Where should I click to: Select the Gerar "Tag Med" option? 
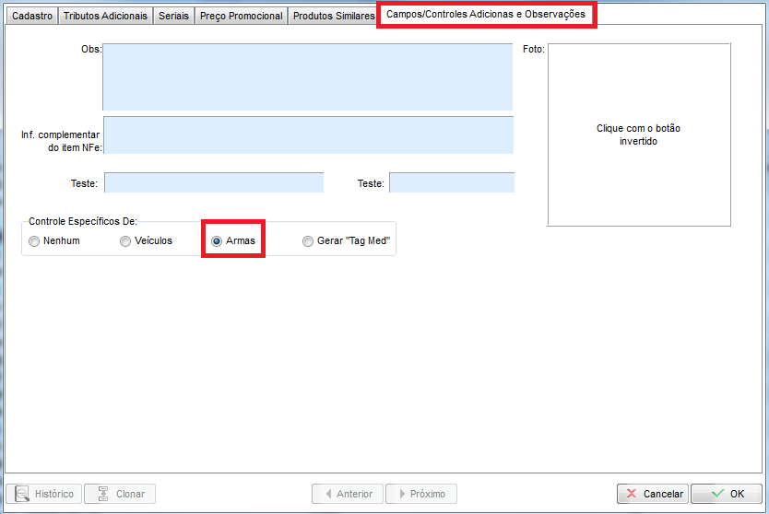tap(308, 241)
